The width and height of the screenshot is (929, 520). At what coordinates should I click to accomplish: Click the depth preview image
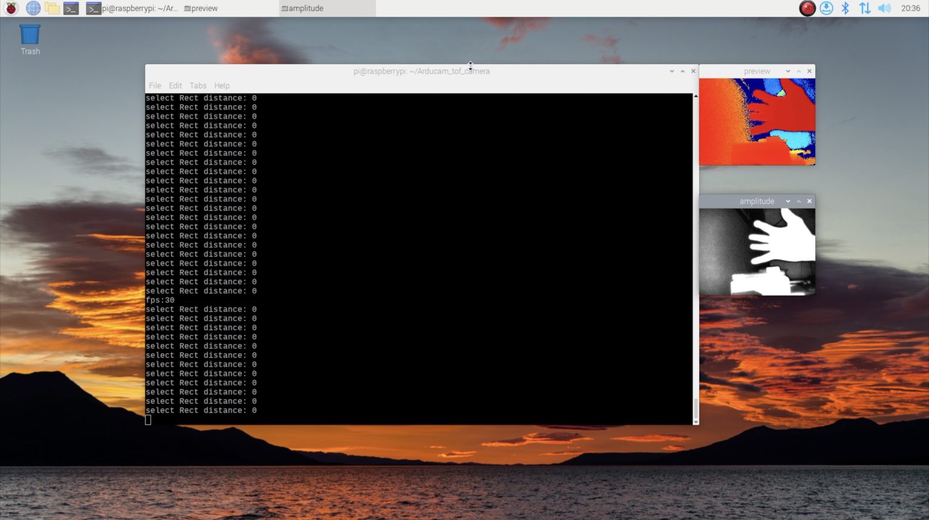pyautogui.click(x=757, y=122)
